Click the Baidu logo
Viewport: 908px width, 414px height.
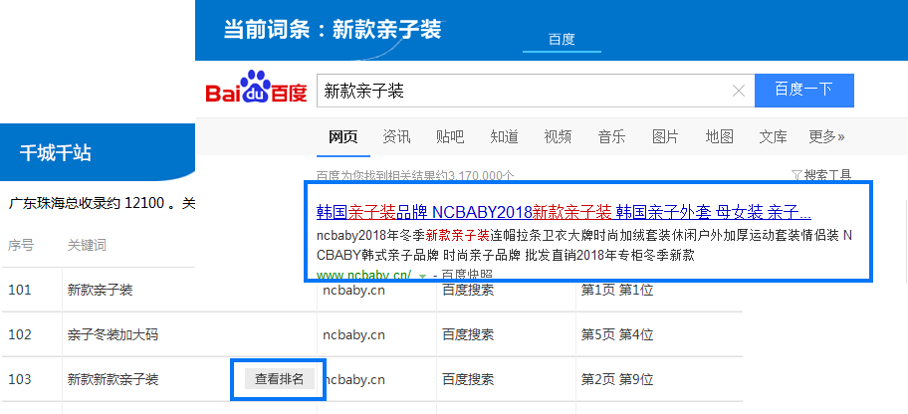coord(256,87)
